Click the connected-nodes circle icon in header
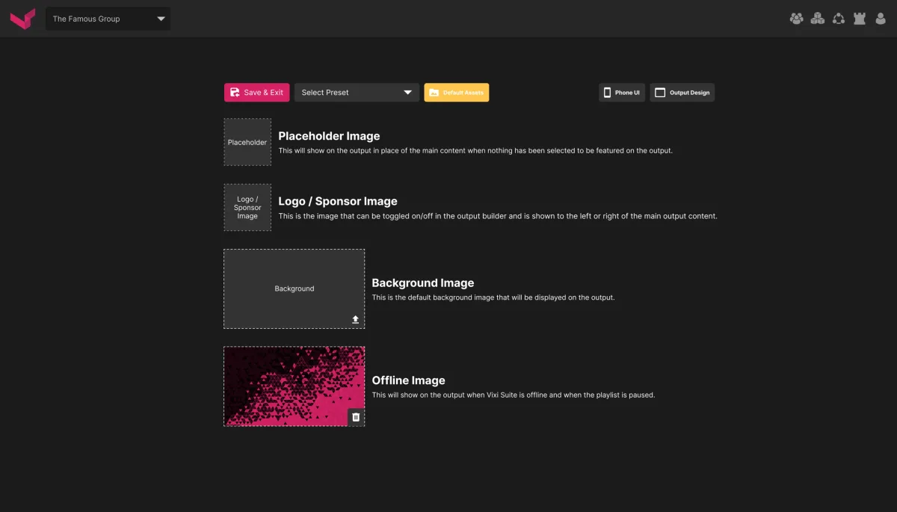This screenshot has height=512, width=897. 839,19
